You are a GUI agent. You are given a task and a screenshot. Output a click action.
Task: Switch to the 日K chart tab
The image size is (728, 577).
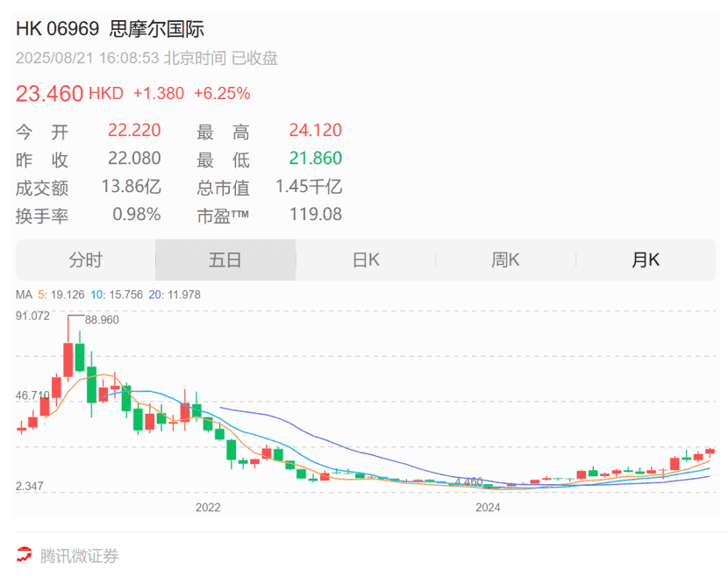click(365, 260)
